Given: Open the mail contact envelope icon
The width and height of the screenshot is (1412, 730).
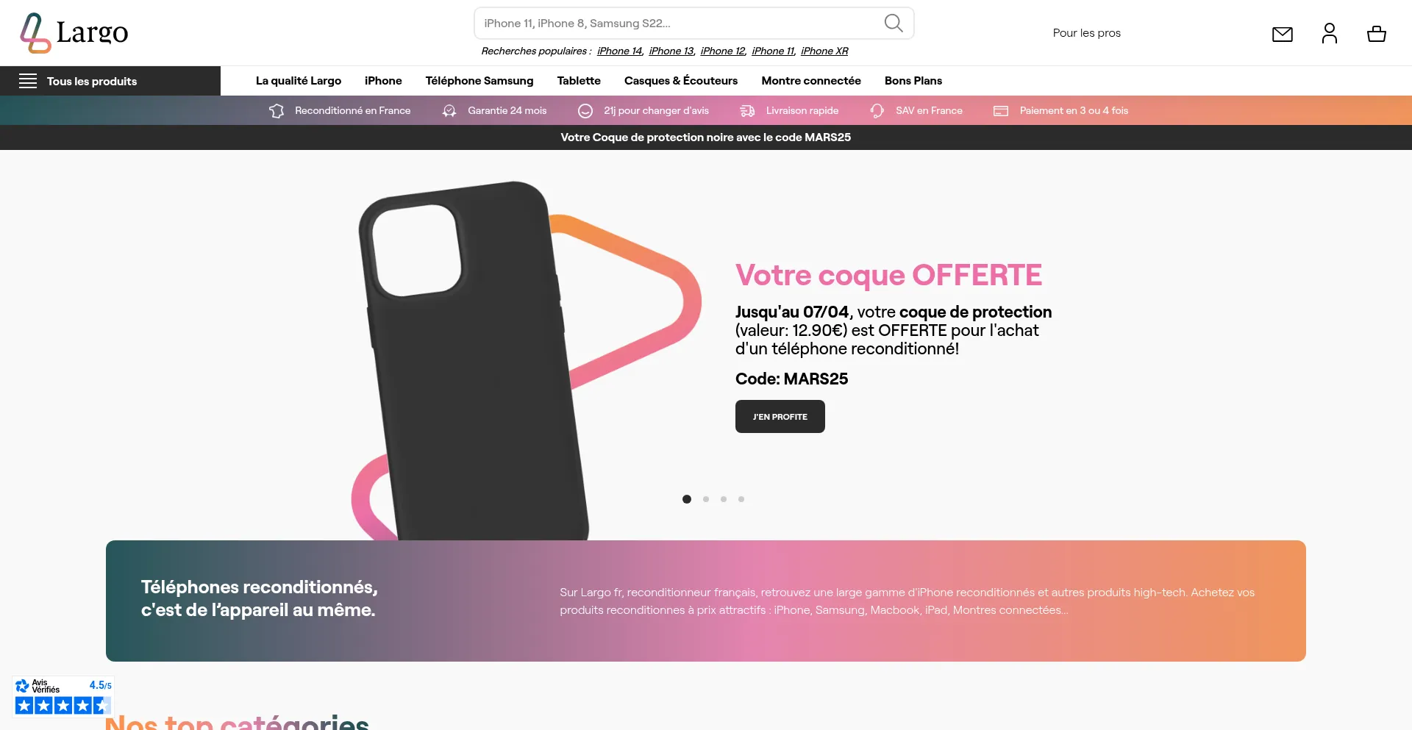Looking at the screenshot, I should [1283, 34].
